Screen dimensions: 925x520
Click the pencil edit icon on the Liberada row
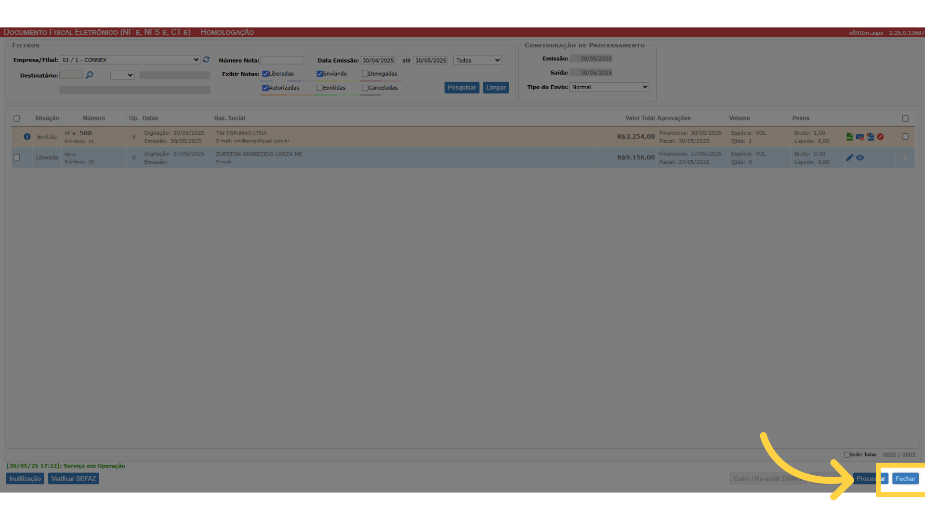(x=850, y=157)
